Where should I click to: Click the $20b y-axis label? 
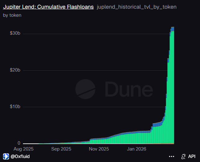pos(15,70)
